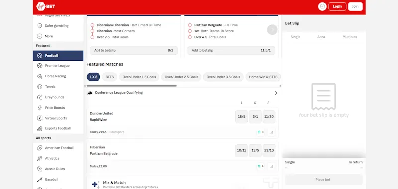This screenshot has height=189, width=398.
Task: Bet Hibernian win at 10/11
Action: point(241,150)
